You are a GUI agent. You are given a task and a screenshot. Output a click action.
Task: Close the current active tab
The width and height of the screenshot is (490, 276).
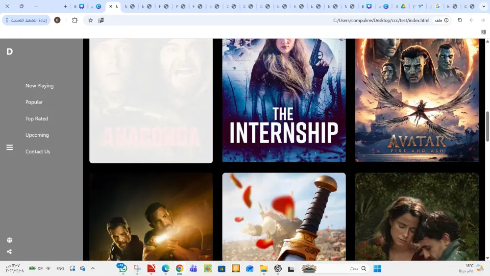pyautogui.click(x=111, y=6)
